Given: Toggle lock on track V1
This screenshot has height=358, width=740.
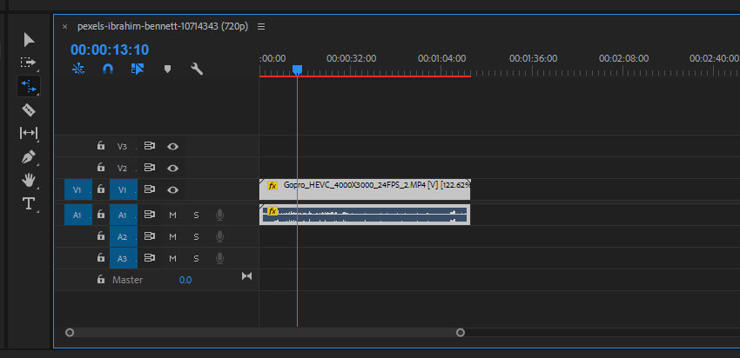Looking at the screenshot, I should (x=100, y=189).
